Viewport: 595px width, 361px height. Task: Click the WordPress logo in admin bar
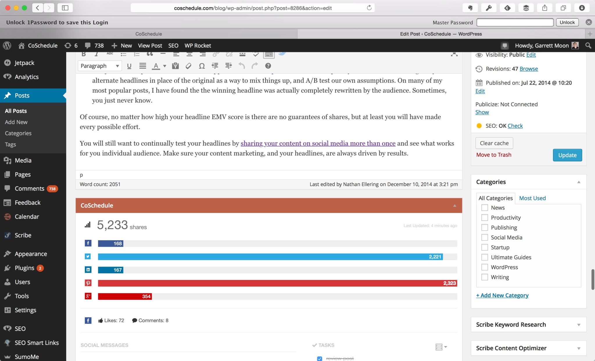(7, 46)
